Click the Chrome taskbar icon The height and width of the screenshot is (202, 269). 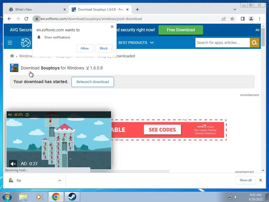[56, 197]
